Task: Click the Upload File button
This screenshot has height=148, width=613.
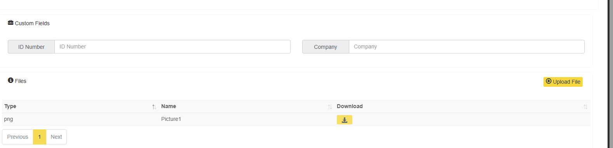Action: pyautogui.click(x=563, y=82)
